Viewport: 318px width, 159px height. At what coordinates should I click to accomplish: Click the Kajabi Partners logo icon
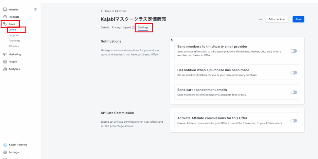tap(5, 145)
